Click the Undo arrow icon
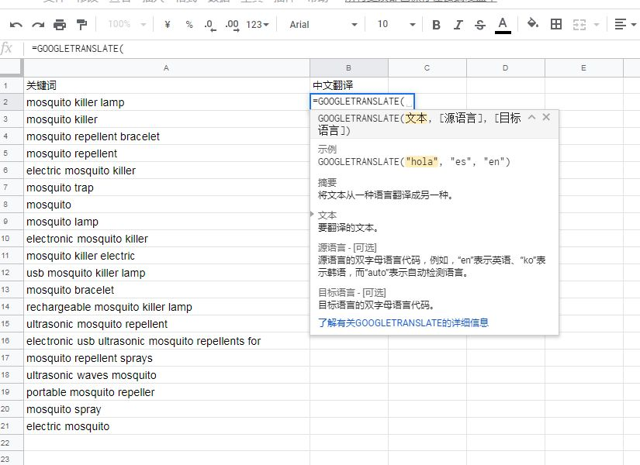Viewport: 640px width, 465px height. (16, 25)
